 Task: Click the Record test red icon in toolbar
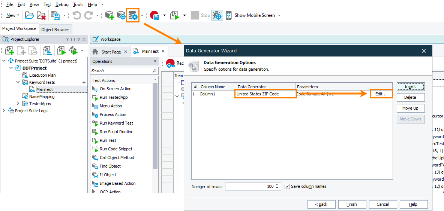154,15
